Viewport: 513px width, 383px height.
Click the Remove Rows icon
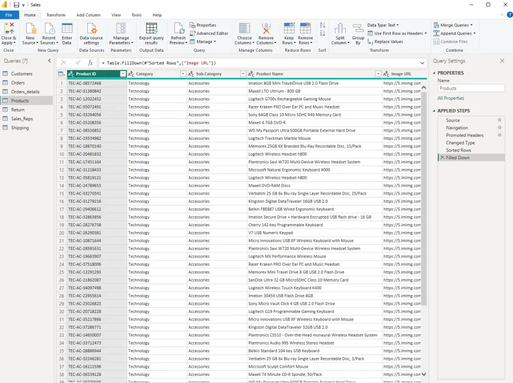coord(305,28)
